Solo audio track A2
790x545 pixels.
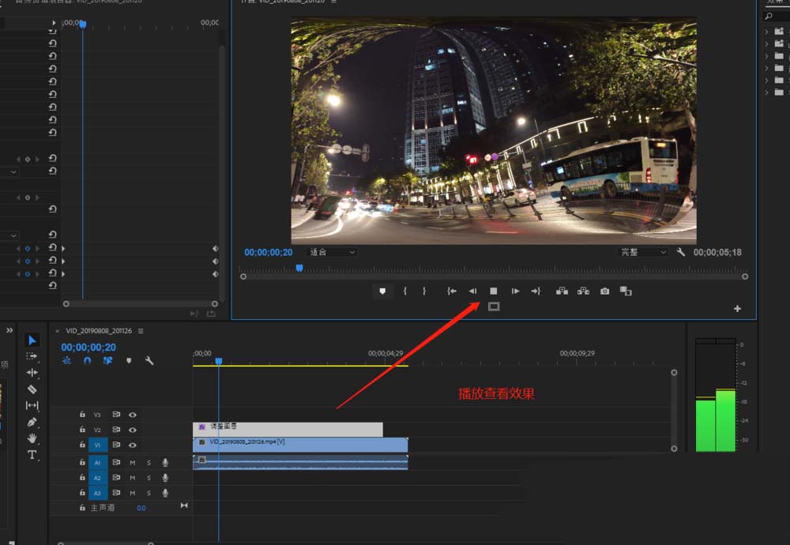click(x=149, y=478)
